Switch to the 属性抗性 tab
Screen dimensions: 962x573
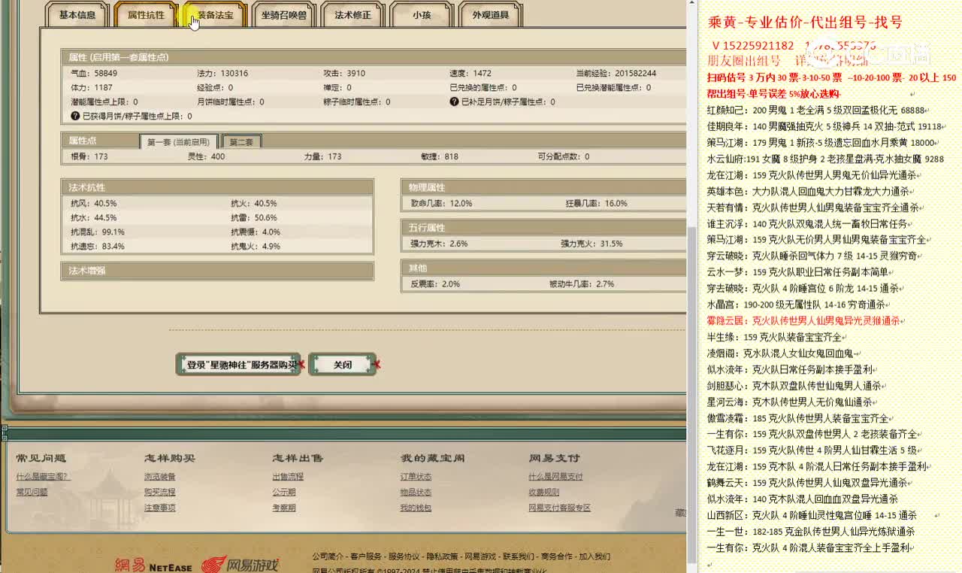[146, 15]
